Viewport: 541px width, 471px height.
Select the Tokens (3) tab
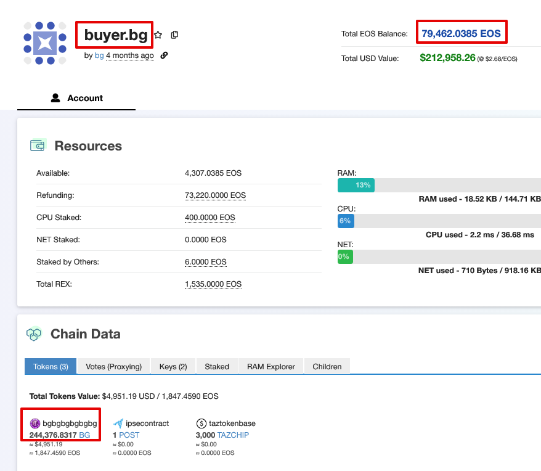(51, 366)
